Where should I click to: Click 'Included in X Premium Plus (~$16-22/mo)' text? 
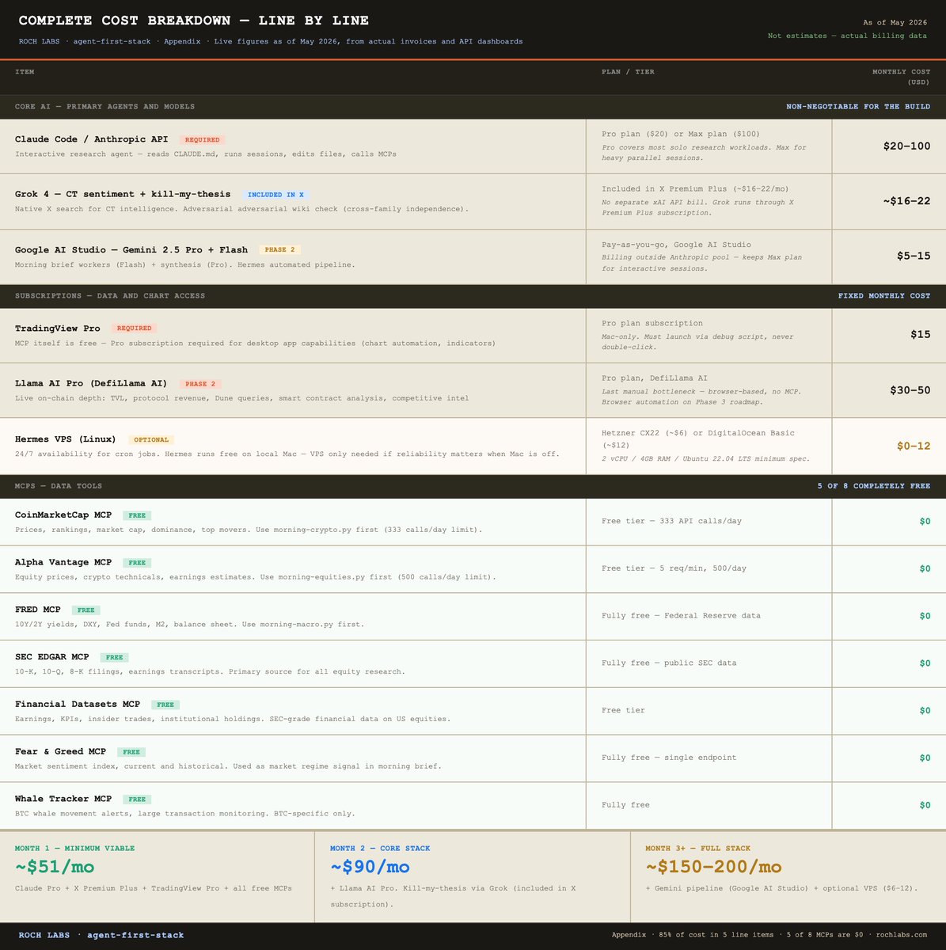tap(695, 189)
